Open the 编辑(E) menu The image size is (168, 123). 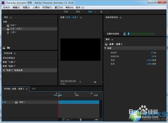click(16, 8)
